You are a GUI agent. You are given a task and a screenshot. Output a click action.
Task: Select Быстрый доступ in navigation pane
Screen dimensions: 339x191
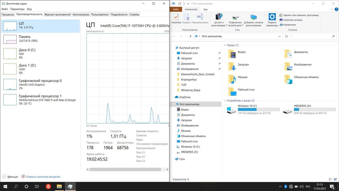187,48
